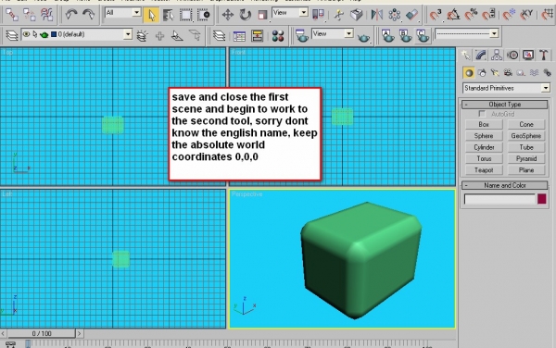Click the Cone primitive button
Image resolution: width=556 pixels, height=348 pixels.
click(526, 124)
